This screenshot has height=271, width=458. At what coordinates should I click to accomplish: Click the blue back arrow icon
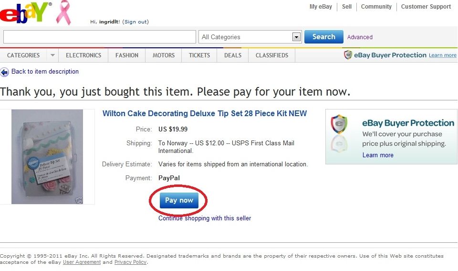4,72
